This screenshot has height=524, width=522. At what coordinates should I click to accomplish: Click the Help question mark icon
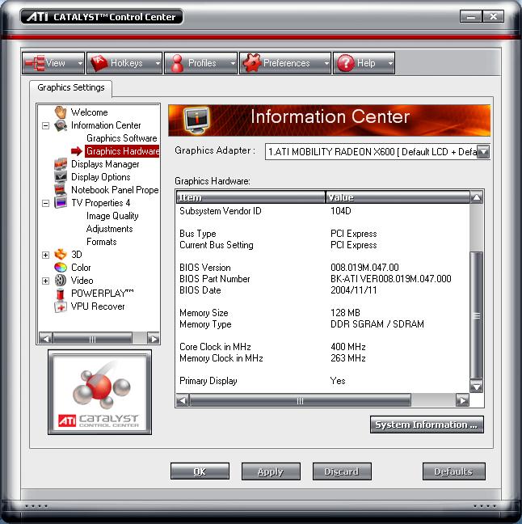[346, 63]
